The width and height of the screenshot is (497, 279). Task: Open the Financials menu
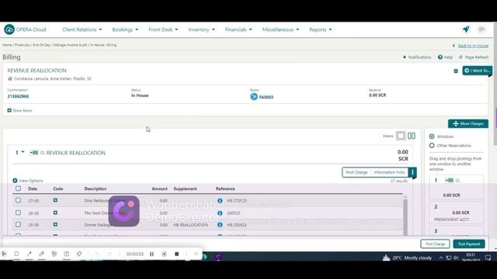[x=238, y=29]
